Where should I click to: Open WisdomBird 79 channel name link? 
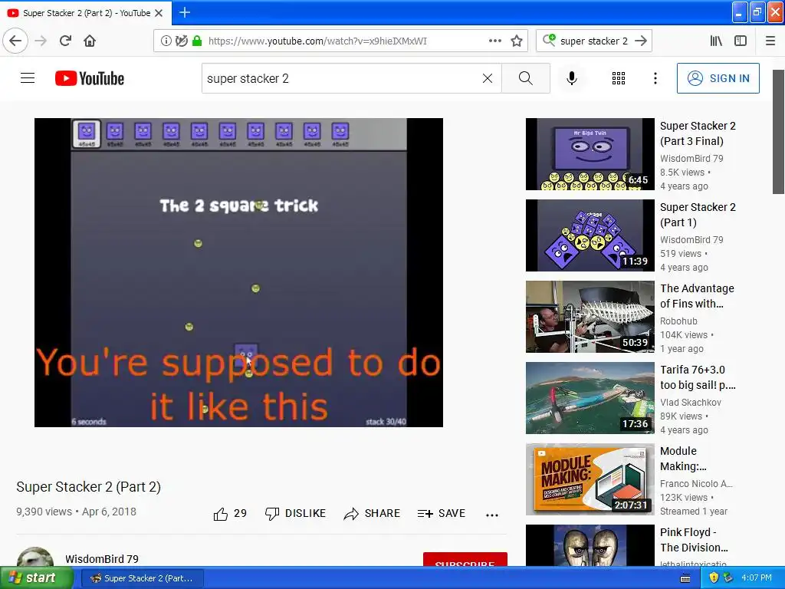(102, 559)
